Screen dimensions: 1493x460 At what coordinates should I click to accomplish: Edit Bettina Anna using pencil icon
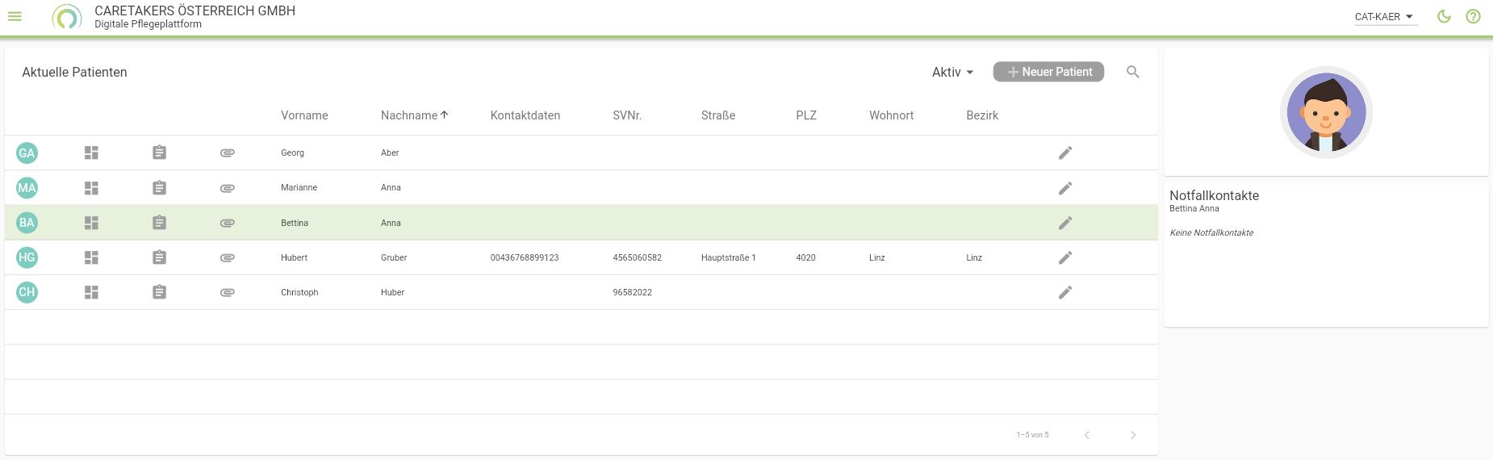point(1065,223)
